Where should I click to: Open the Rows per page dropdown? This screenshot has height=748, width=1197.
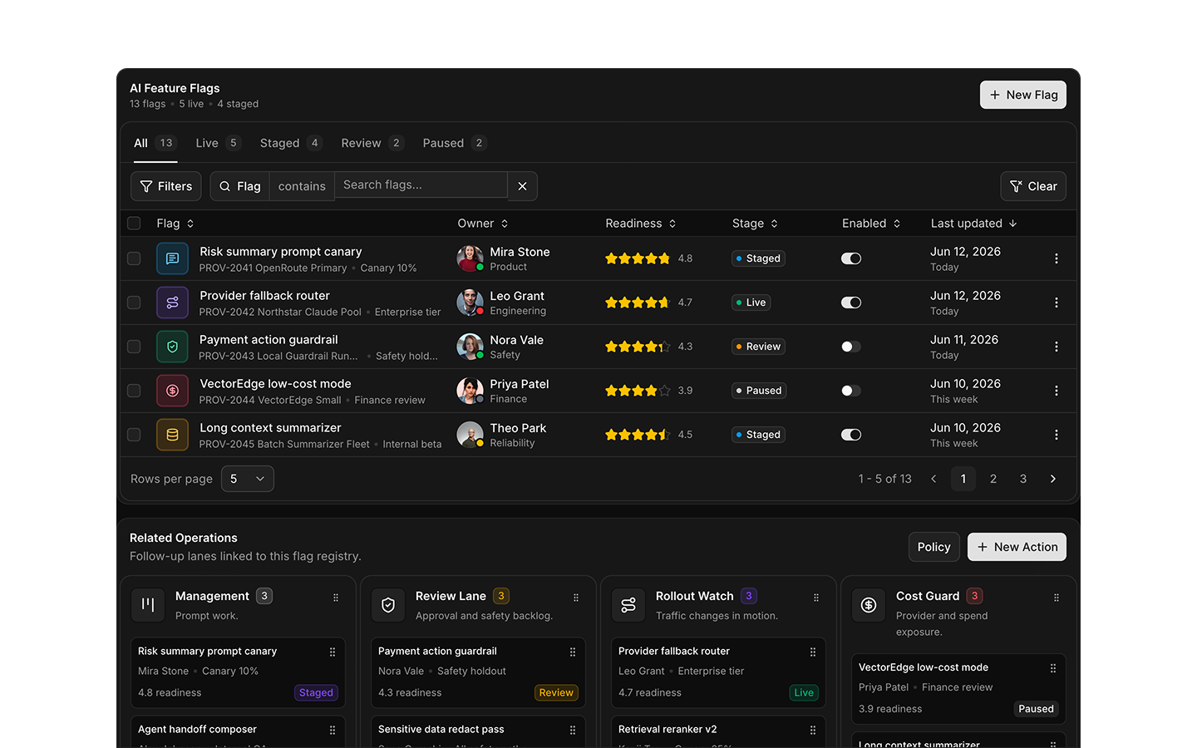(248, 479)
